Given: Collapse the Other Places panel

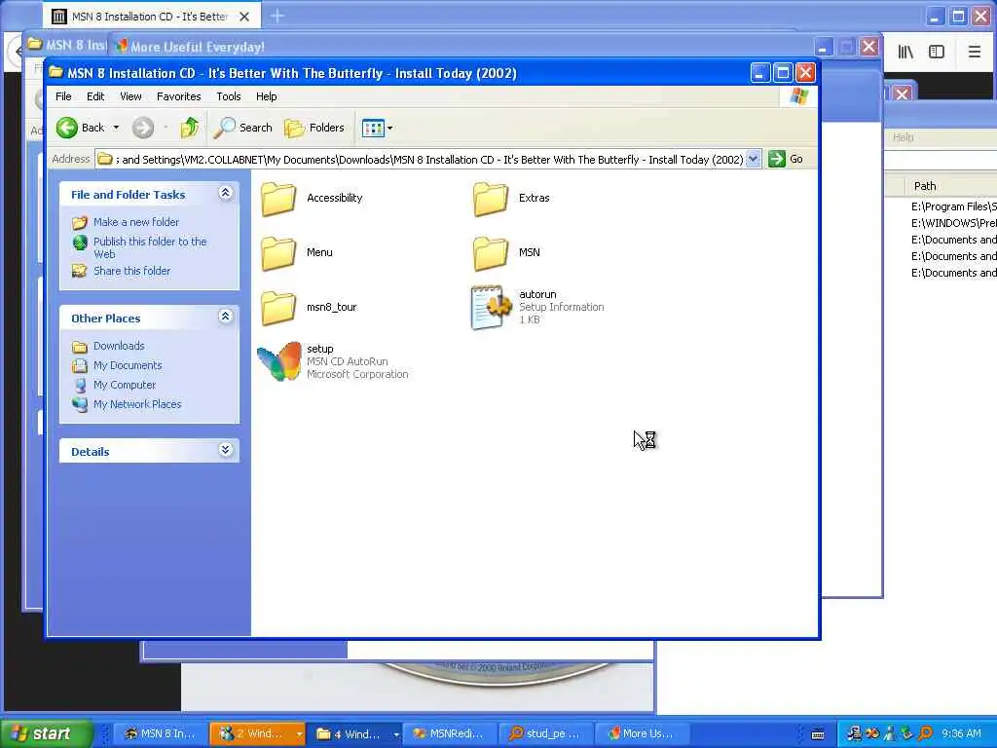Looking at the screenshot, I should click(x=225, y=317).
